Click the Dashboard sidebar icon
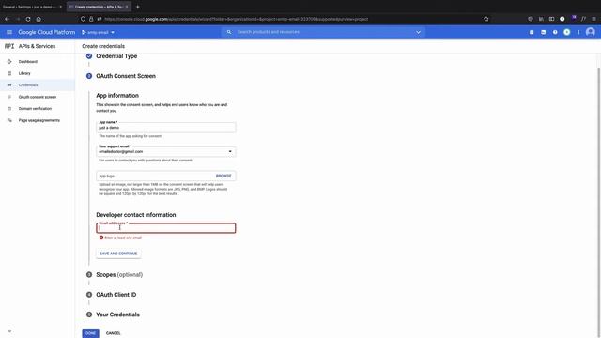The height and width of the screenshot is (338, 601). [x=9, y=61]
